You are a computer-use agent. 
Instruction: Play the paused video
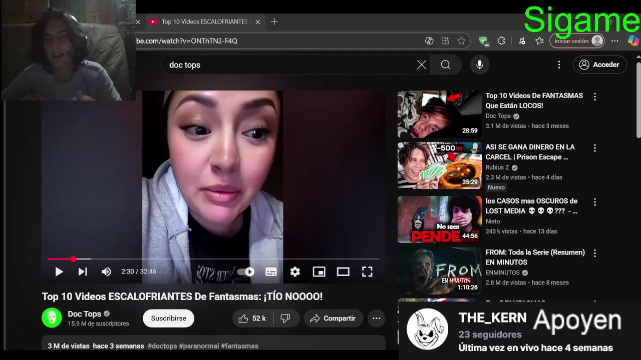(x=59, y=271)
